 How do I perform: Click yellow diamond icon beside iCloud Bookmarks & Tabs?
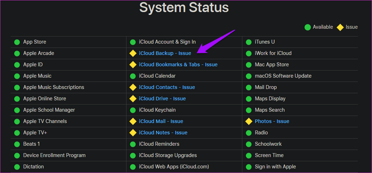pyautogui.click(x=133, y=65)
